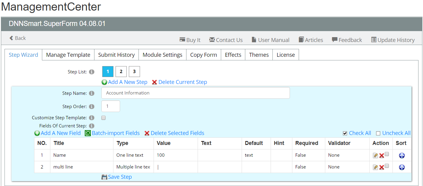Viewport: 423px width, 186px height.
Task: Click the Back link text
Action: pyautogui.click(x=20, y=38)
